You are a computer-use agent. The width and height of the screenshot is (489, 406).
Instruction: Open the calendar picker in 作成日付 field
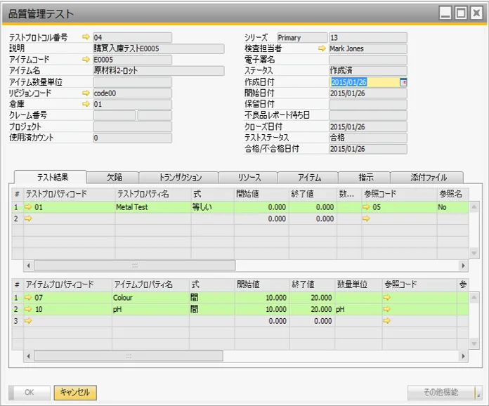[x=403, y=82]
